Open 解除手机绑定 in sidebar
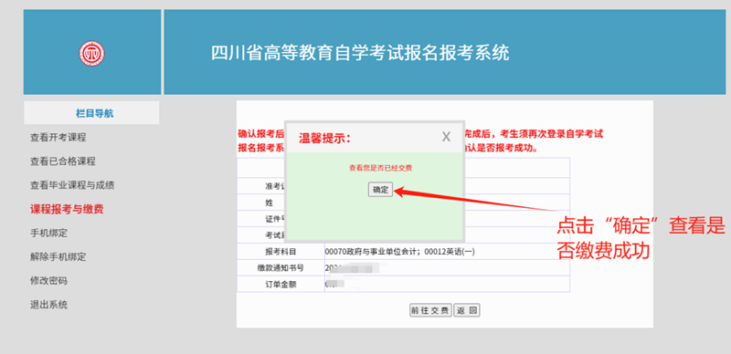731x354 pixels. pos(58,257)
